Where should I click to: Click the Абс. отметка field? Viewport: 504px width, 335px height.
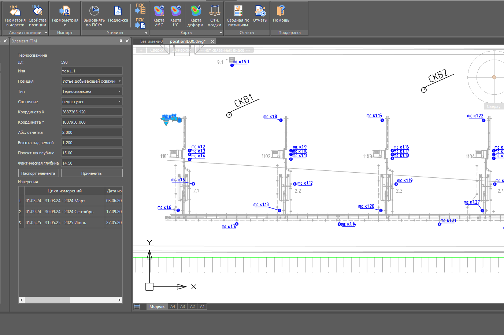[92, 132]
